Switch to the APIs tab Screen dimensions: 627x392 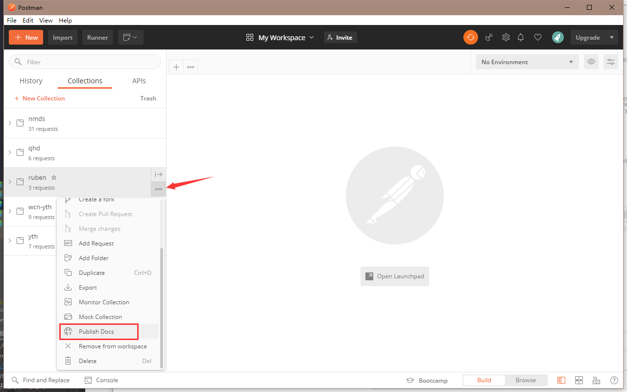coord(139,81)
